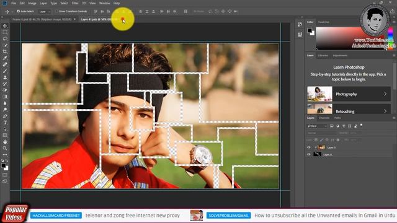Expand the Photography tutorials chevron
This screenshot has height=223, width=397.
click(385, 94)
